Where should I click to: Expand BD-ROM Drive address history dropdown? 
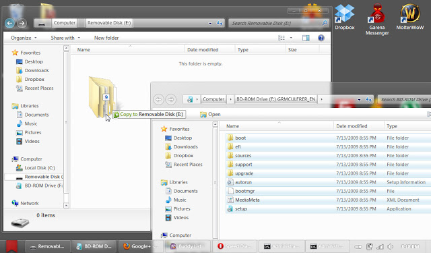point(359,100)
